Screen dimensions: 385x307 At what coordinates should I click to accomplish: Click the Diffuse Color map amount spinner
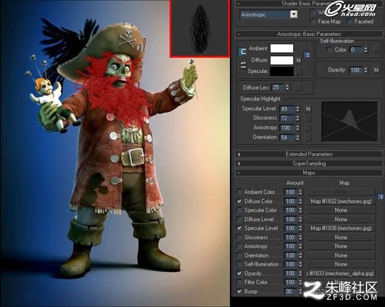coord(300,201)
